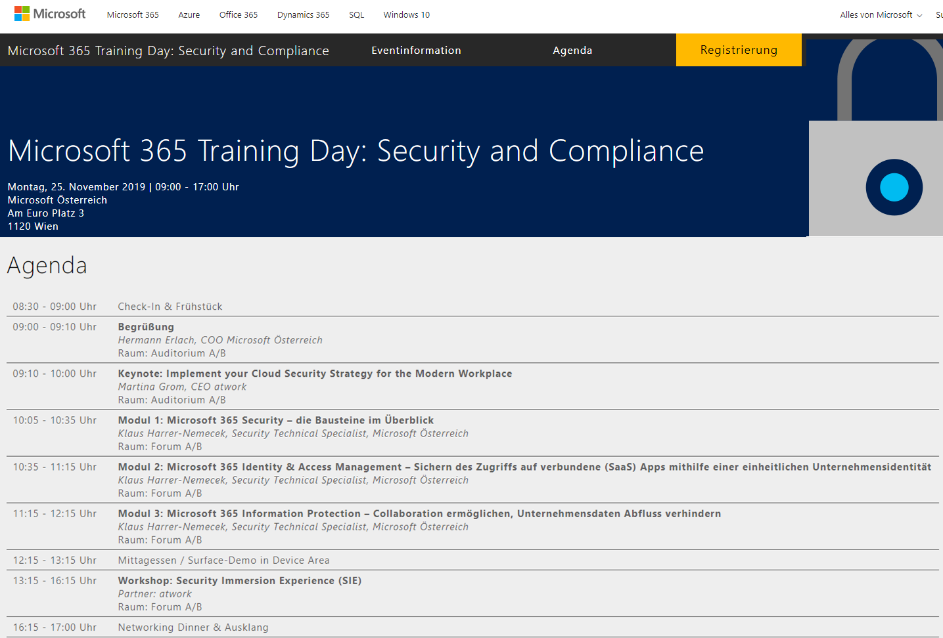Switch to the Agenda tab

pos(572,51)
